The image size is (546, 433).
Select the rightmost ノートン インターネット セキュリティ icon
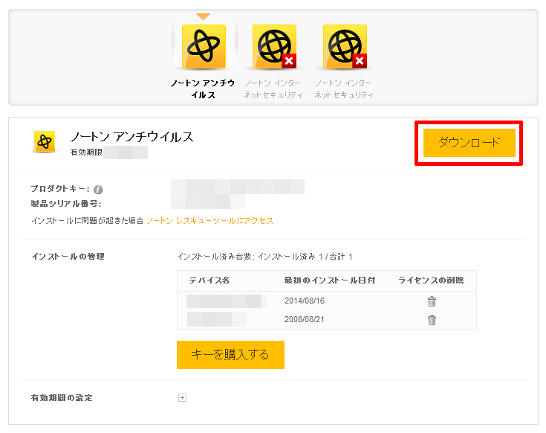tap(345, 47)
